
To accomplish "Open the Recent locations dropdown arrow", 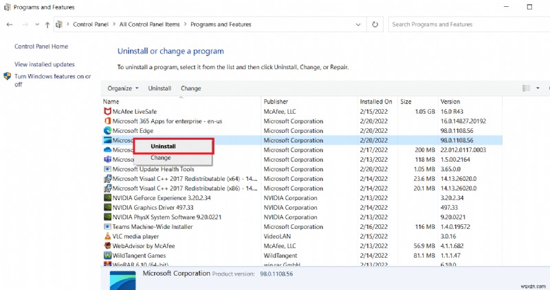I will pyautogui.click(x=37, y=25).
